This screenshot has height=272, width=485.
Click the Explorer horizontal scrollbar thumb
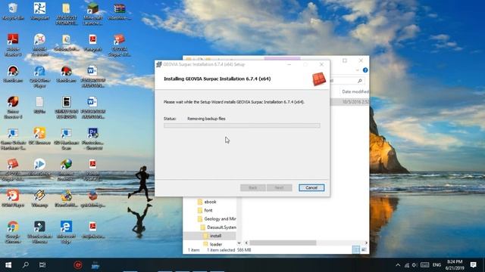click(x=283, y=243)
